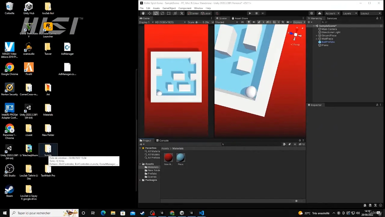385x217 pixels.
Task: Open Windows Start menu
Action: tap(5, 213)
